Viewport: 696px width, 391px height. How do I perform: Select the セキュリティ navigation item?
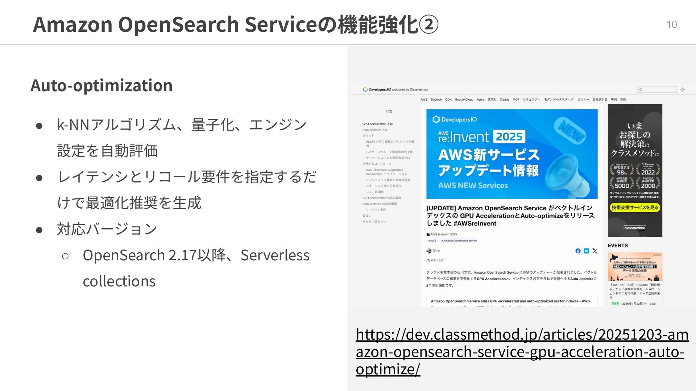pos(531,100)
